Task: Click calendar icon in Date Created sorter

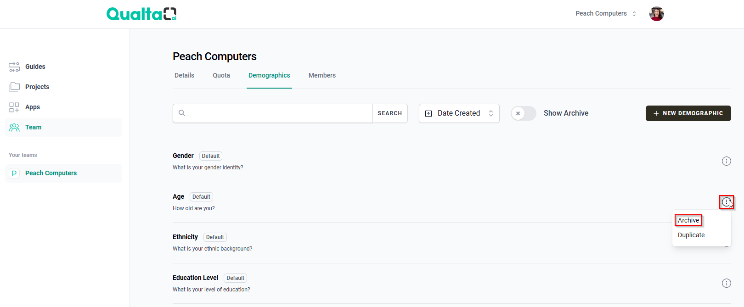Action: (428, 113)
